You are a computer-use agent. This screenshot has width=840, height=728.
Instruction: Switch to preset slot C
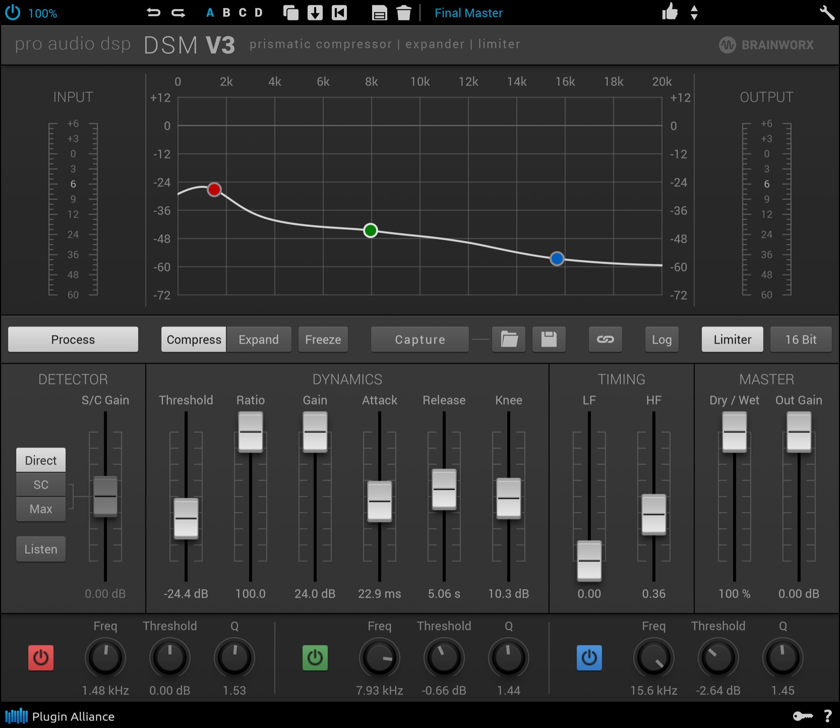(242, 13)
